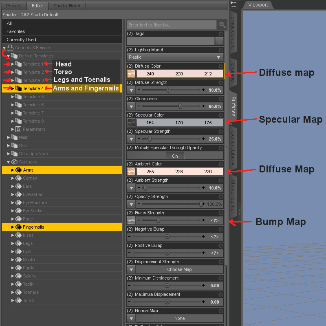Image resolution: width=326 pixels, height=326 pixels.
Task: Open the Content Library side tab
Action: click(x=233, y=148)
